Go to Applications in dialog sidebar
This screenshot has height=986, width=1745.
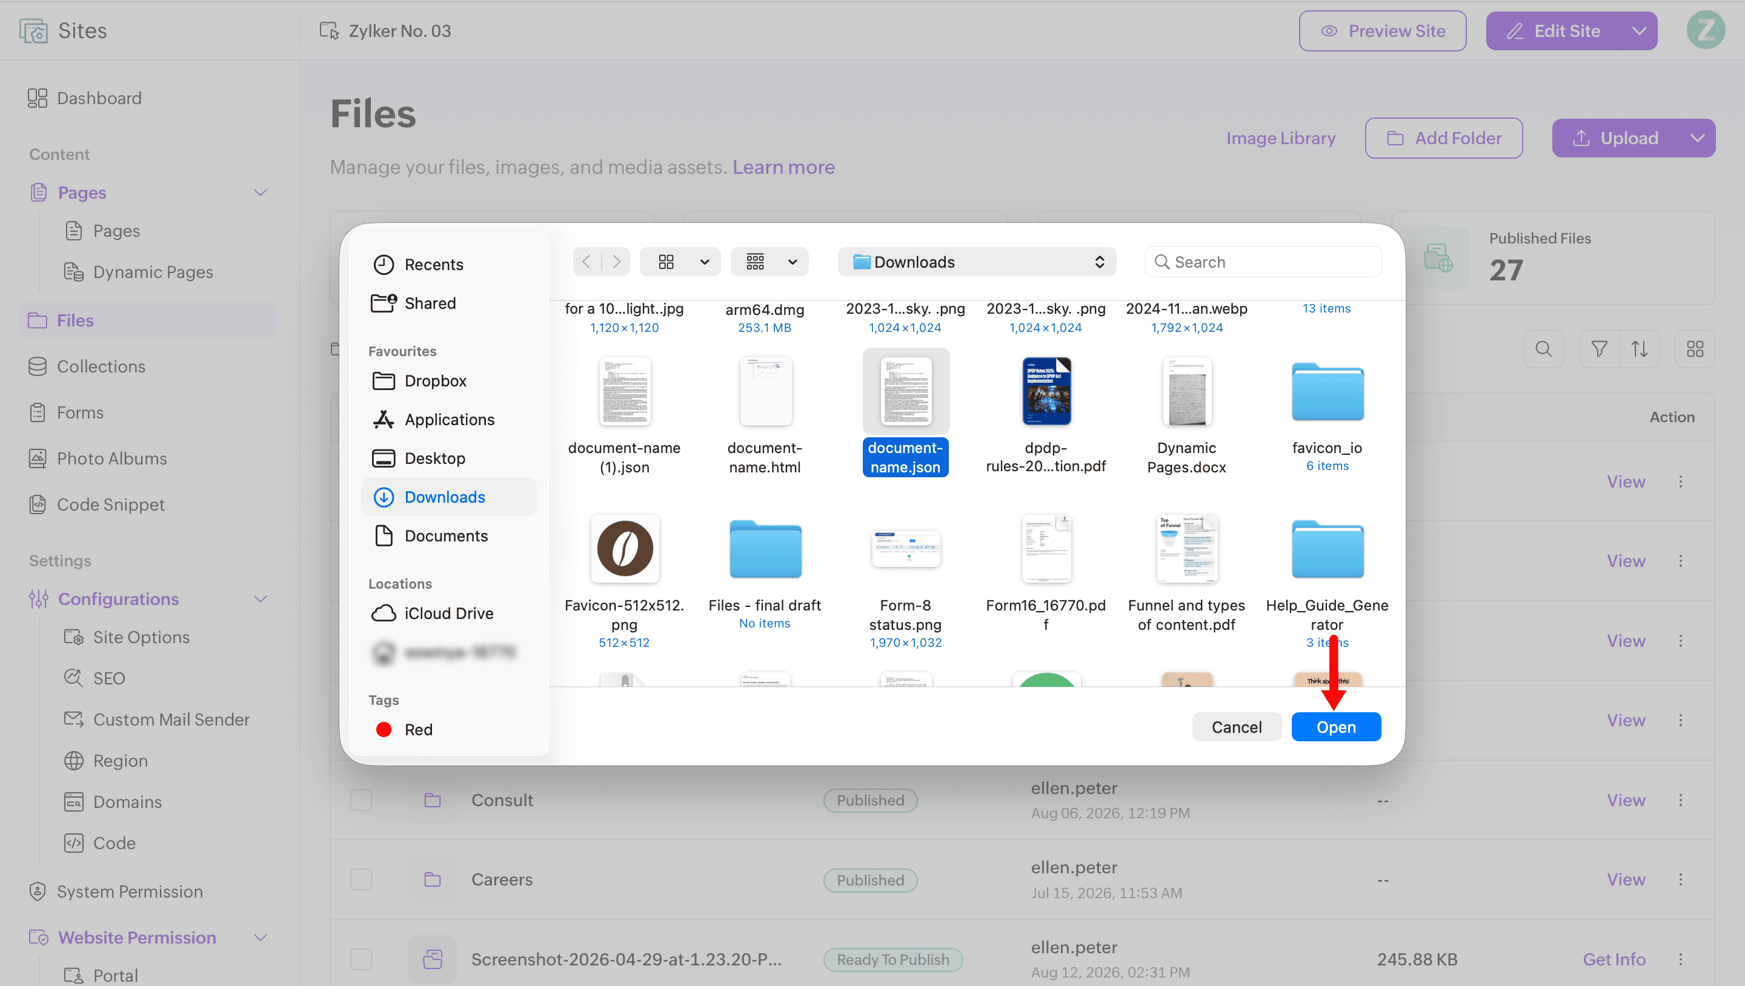pyautogui.click(x=434, y=419)
